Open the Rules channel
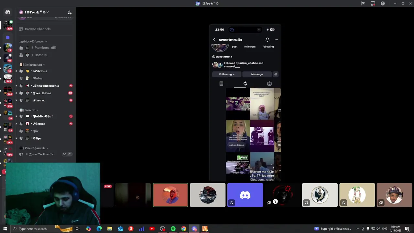The width and height of the screenshot is (414, 233). (46, 78)
